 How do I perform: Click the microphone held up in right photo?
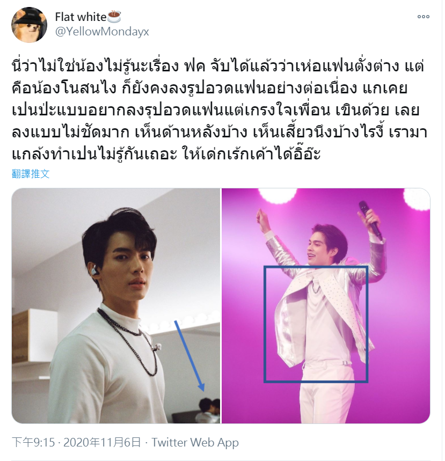(x=370, y=220)
